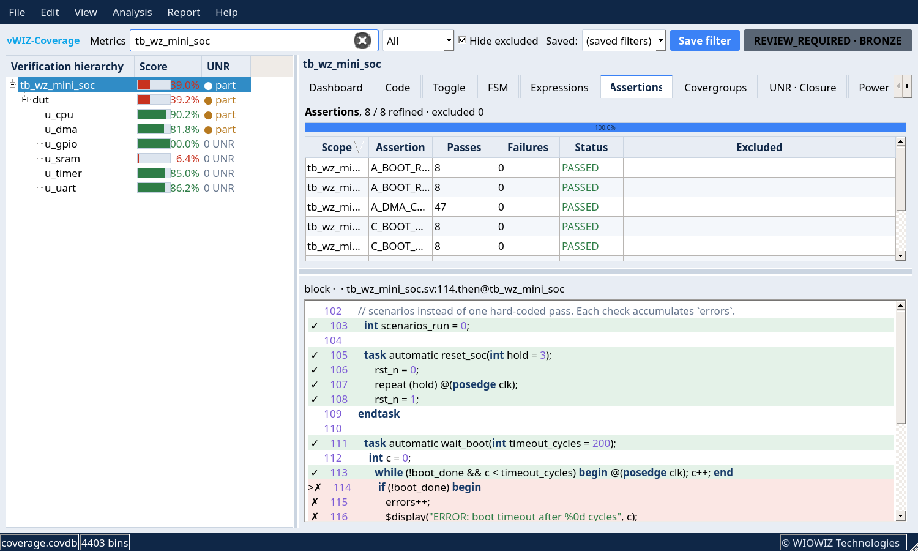
Task: Select u_timer in the hierarchy tree
Action: tap(63, 173)
